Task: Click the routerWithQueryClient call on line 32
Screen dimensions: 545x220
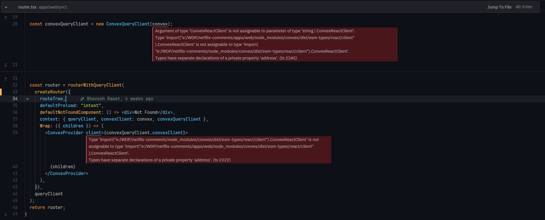Action: click(x=95, y=85)
